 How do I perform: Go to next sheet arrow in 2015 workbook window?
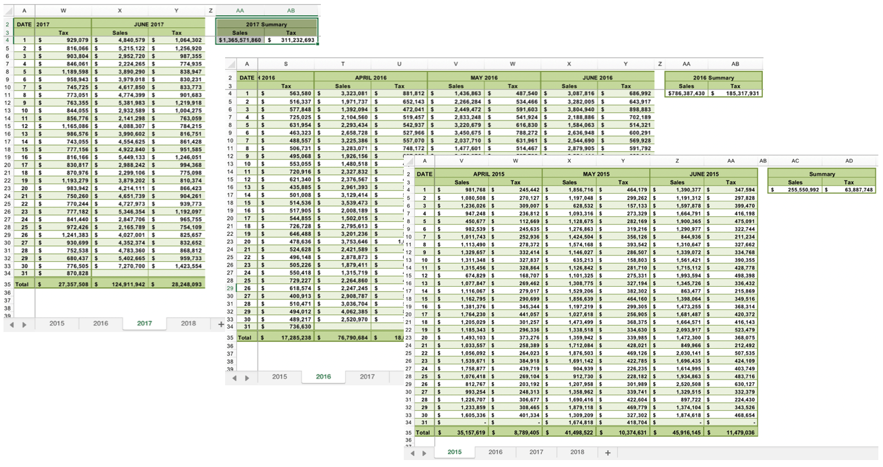[425, 453]
